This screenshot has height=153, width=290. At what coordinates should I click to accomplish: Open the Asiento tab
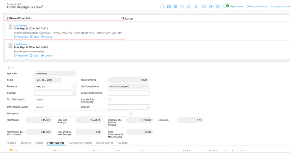tap(123, 142)
